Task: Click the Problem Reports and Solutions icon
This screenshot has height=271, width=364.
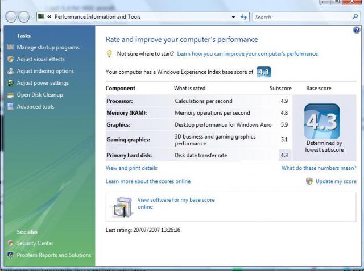Action: 10,255
